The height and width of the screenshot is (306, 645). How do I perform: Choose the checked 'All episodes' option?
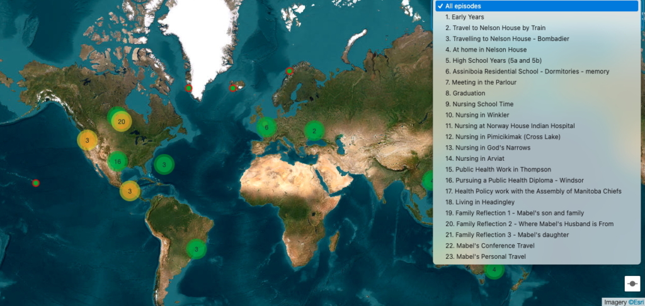tap(535, 6)
